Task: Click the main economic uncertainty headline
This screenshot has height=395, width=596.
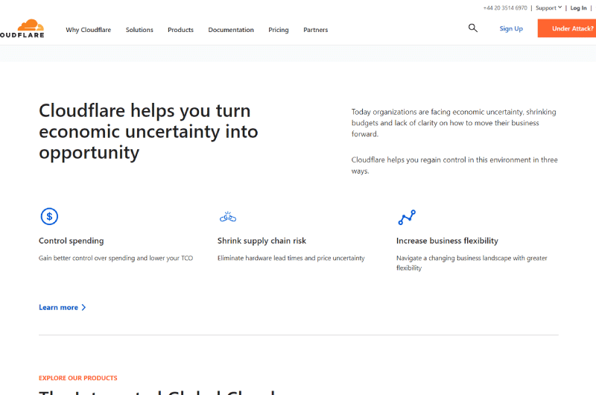Action: coord(148,131)
